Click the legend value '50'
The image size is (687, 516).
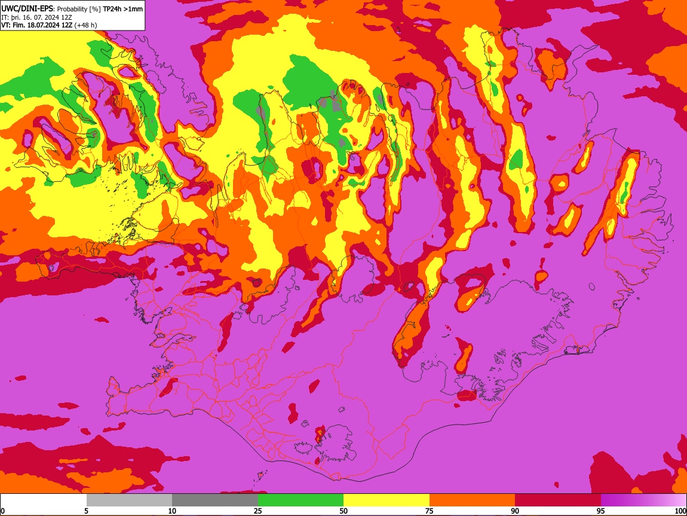click(x=343, y=511)
